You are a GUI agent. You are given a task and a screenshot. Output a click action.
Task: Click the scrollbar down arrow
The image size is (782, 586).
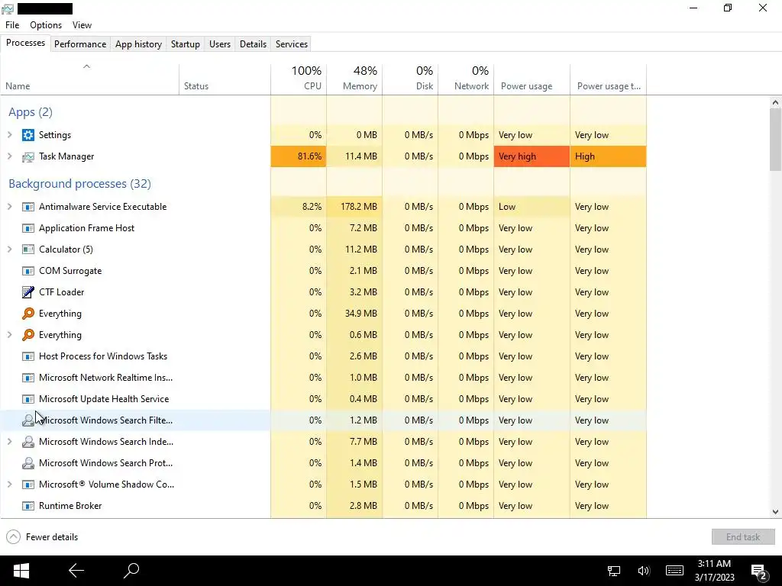[775, 512]
